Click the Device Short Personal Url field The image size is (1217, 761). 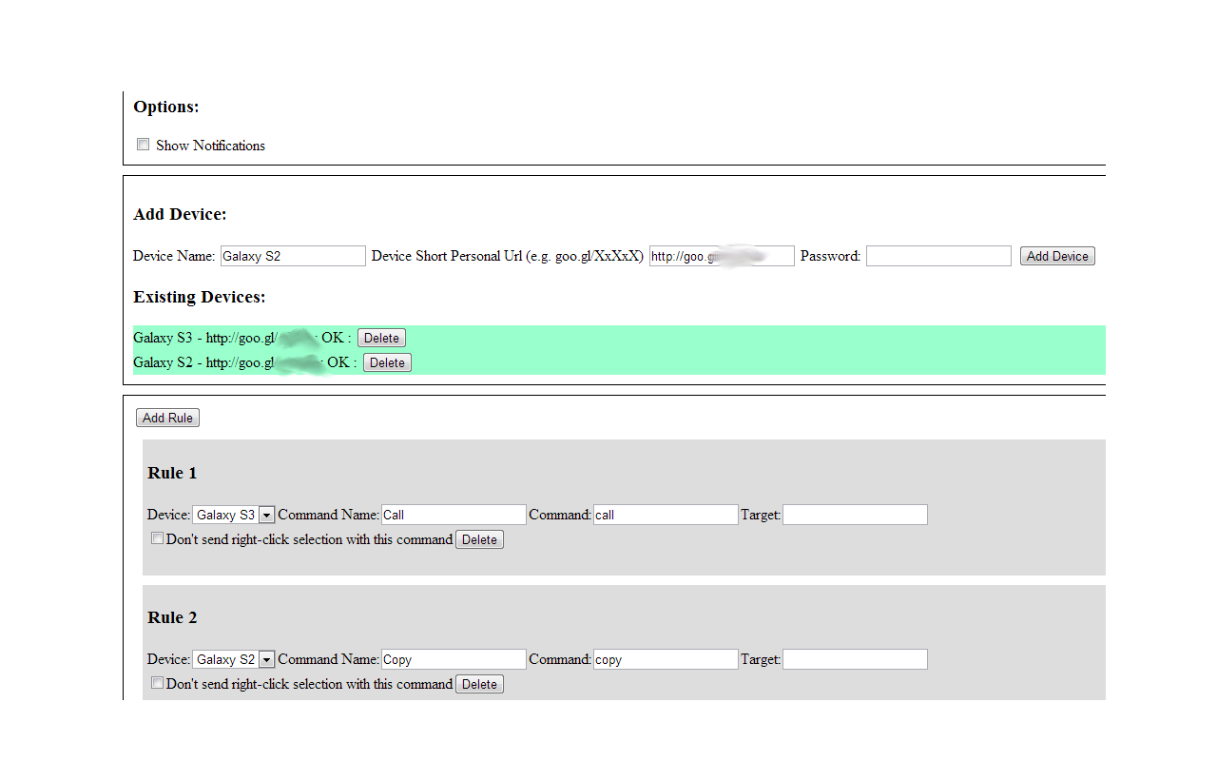pos(721,255)
